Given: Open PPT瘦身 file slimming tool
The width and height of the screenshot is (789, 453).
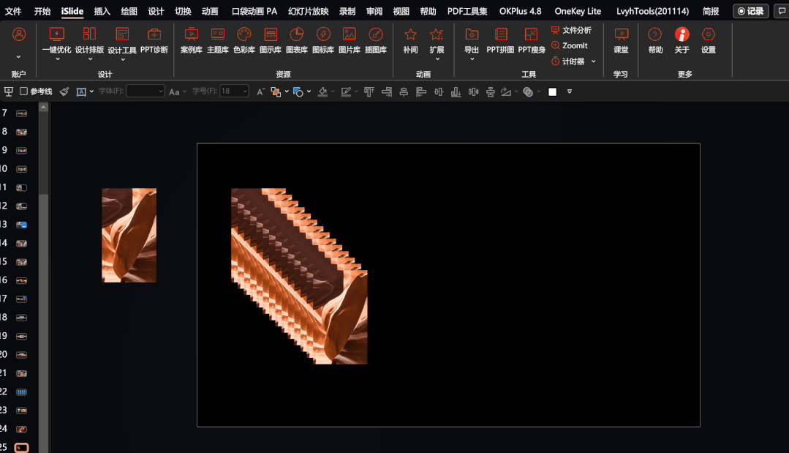Looking at the screenshot, I should [x=532, y=40].
